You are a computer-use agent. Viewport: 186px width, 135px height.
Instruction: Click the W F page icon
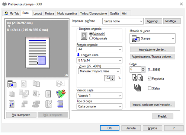pos(48,94)
